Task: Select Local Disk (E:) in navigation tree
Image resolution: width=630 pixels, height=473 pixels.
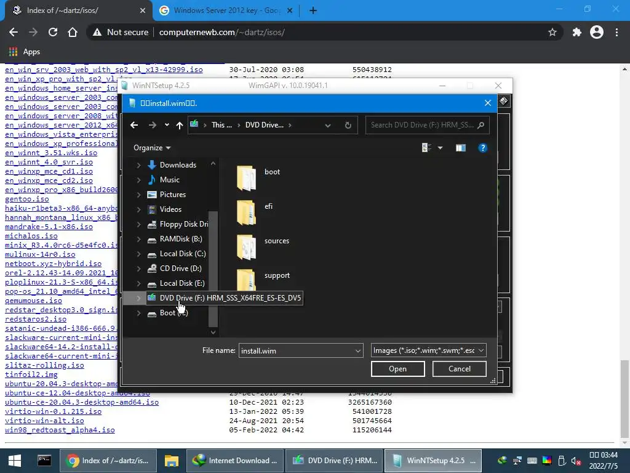Action: coord(181,283)
